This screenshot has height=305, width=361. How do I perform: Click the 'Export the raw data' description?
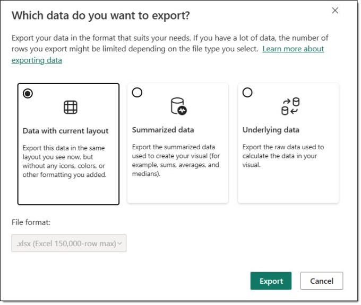coord(283,156)
